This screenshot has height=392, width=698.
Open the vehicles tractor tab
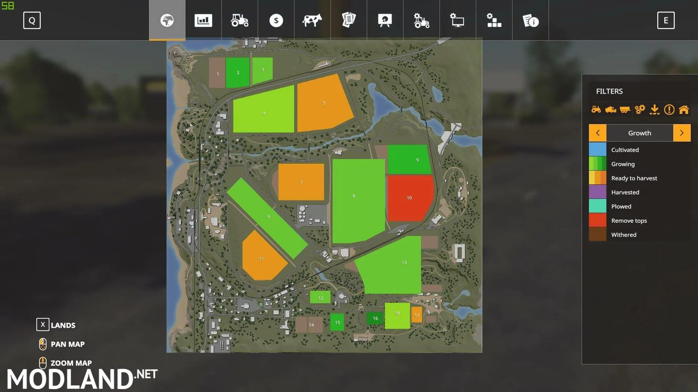(x=240, y=20)
